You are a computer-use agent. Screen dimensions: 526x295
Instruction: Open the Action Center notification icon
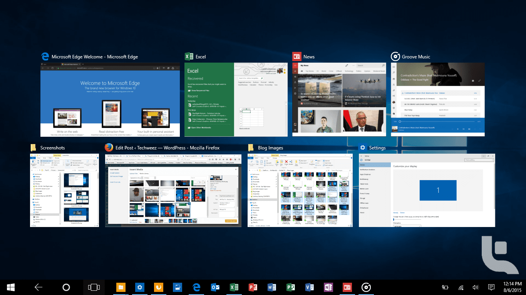pyautogui.click(x=491, y=287)
